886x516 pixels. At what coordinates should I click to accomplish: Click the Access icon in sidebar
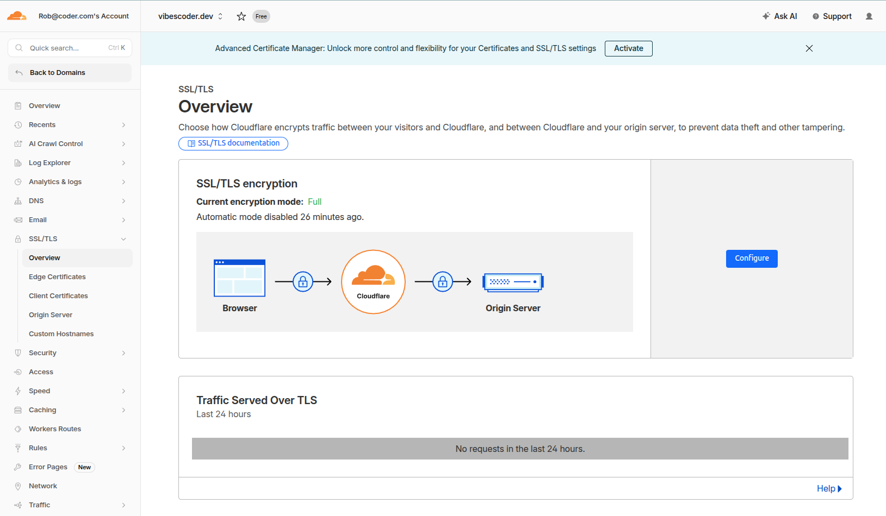click(x=18, y=372)
